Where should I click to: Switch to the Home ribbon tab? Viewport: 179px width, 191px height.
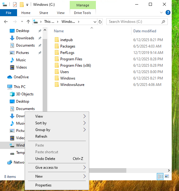(26, 13)
